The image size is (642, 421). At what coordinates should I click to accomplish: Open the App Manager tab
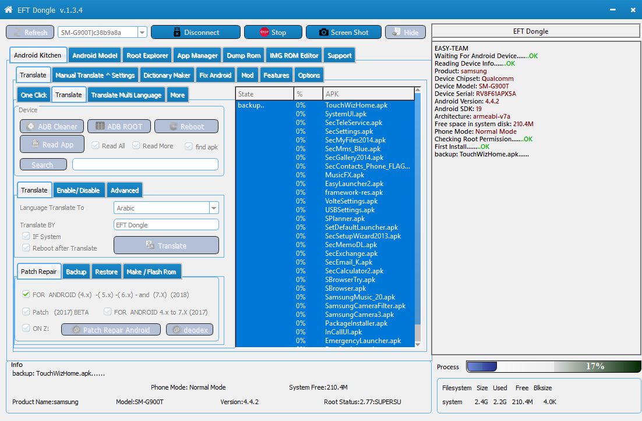coord(197,56)
